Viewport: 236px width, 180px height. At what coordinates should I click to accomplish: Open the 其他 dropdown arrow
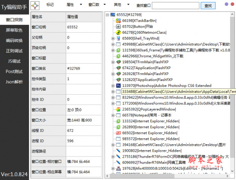(128, 4)
